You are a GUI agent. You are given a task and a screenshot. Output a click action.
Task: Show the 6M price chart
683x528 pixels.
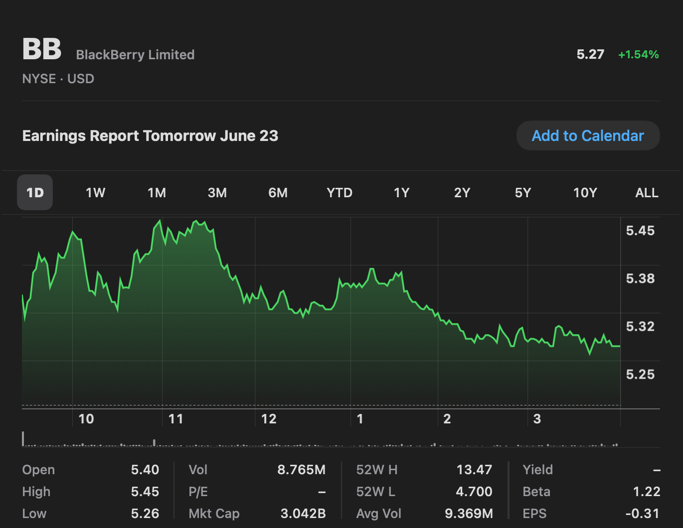click(x=278, y=193)
